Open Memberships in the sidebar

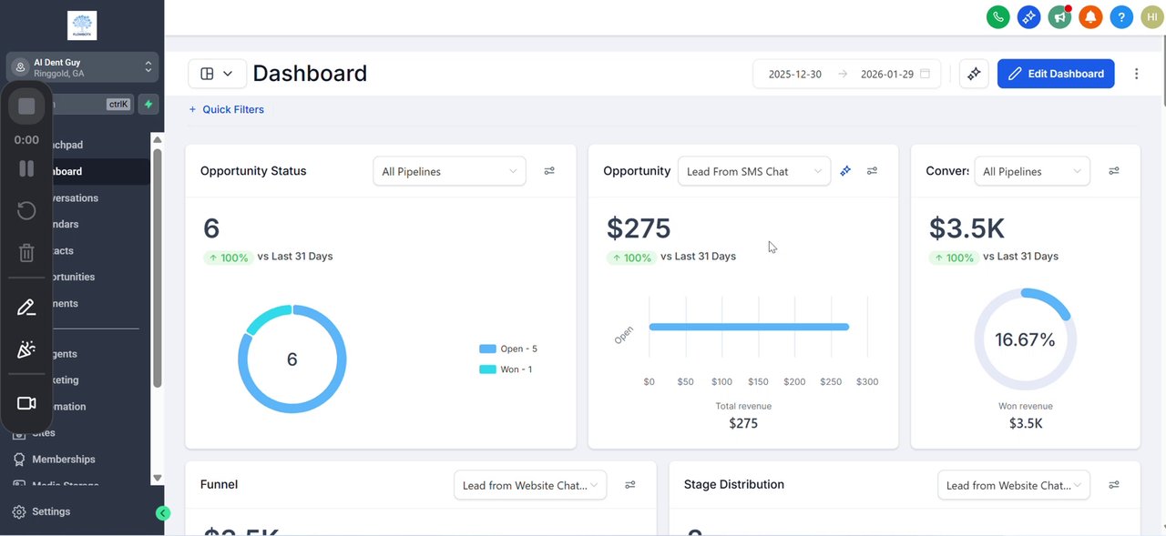(x=63, y=460)
